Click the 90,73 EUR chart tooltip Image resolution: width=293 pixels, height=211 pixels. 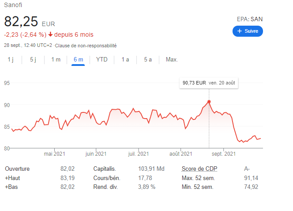(209, 82)
